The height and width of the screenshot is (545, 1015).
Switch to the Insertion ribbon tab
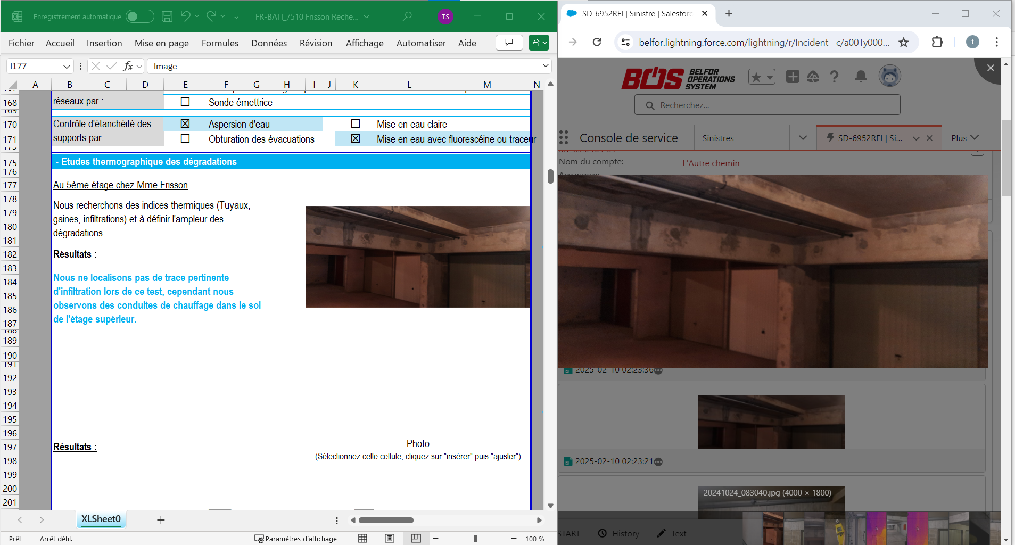(104, 43)
